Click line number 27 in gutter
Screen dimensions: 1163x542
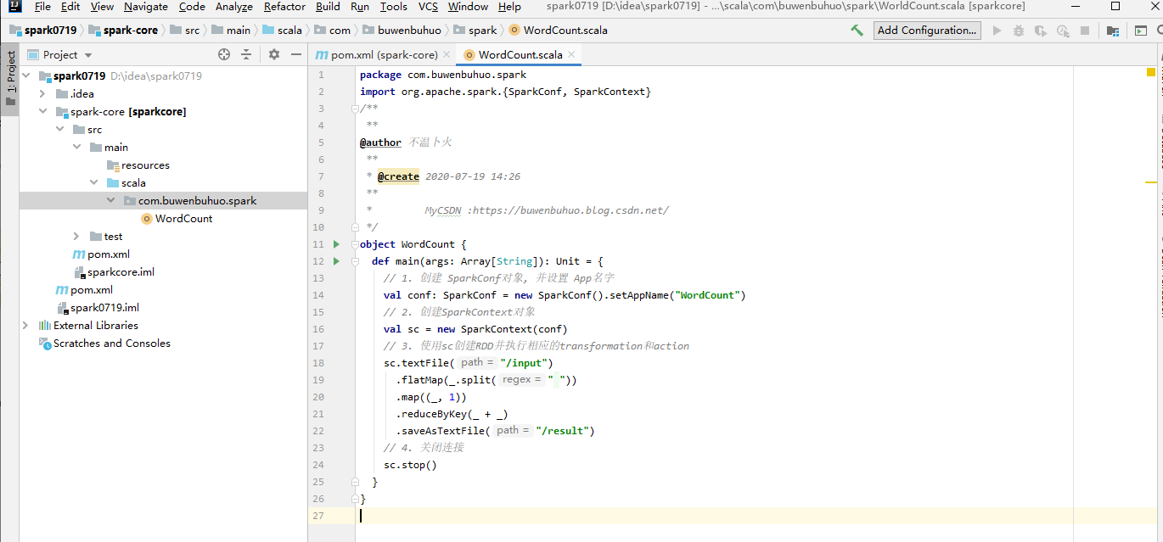tap(318, 516)
